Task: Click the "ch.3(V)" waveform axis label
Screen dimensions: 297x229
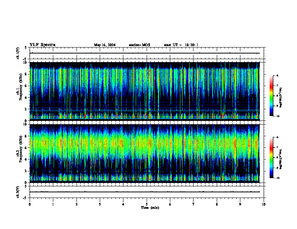Action: tap(18, 192)
